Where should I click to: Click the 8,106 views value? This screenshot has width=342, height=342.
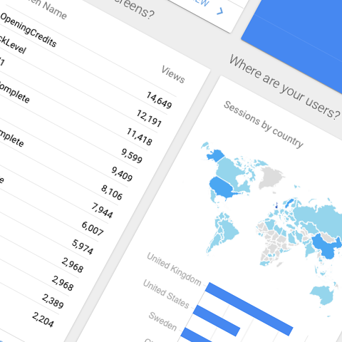(x=112, y=192)
